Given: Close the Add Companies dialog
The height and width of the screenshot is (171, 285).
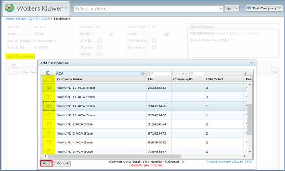Looking at the screenshot, I should pyautogui.click(x=251, y=63).
